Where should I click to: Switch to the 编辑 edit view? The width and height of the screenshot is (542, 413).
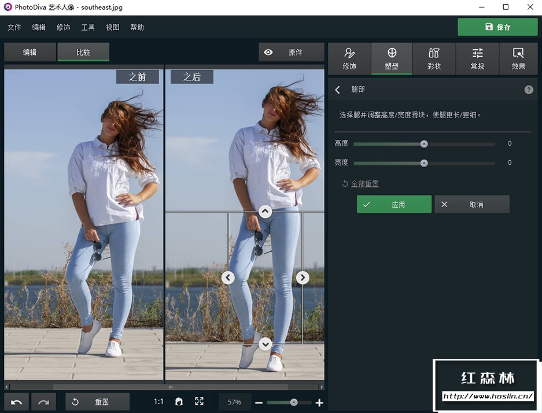click(30, 52)
